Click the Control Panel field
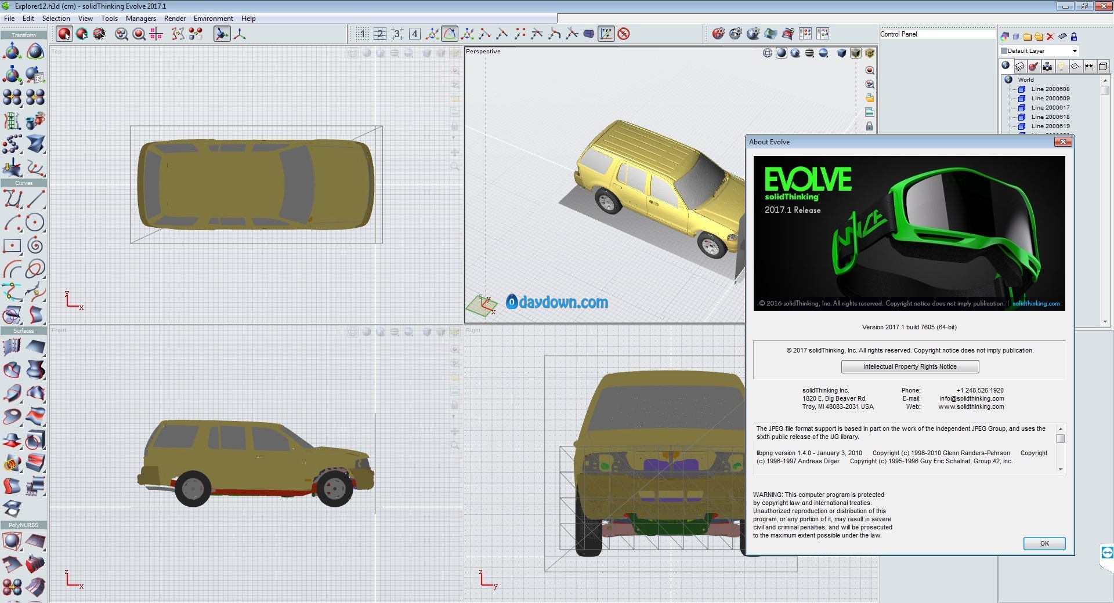Viewport: 1114px width, 603px height. point(938,34)
